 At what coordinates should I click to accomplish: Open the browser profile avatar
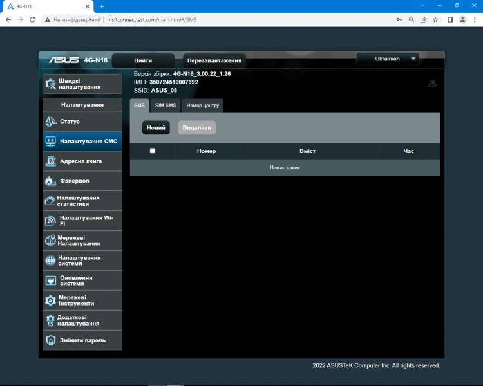(462, 20)
